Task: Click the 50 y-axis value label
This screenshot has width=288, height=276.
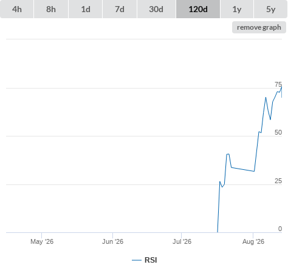Action: 278,132
